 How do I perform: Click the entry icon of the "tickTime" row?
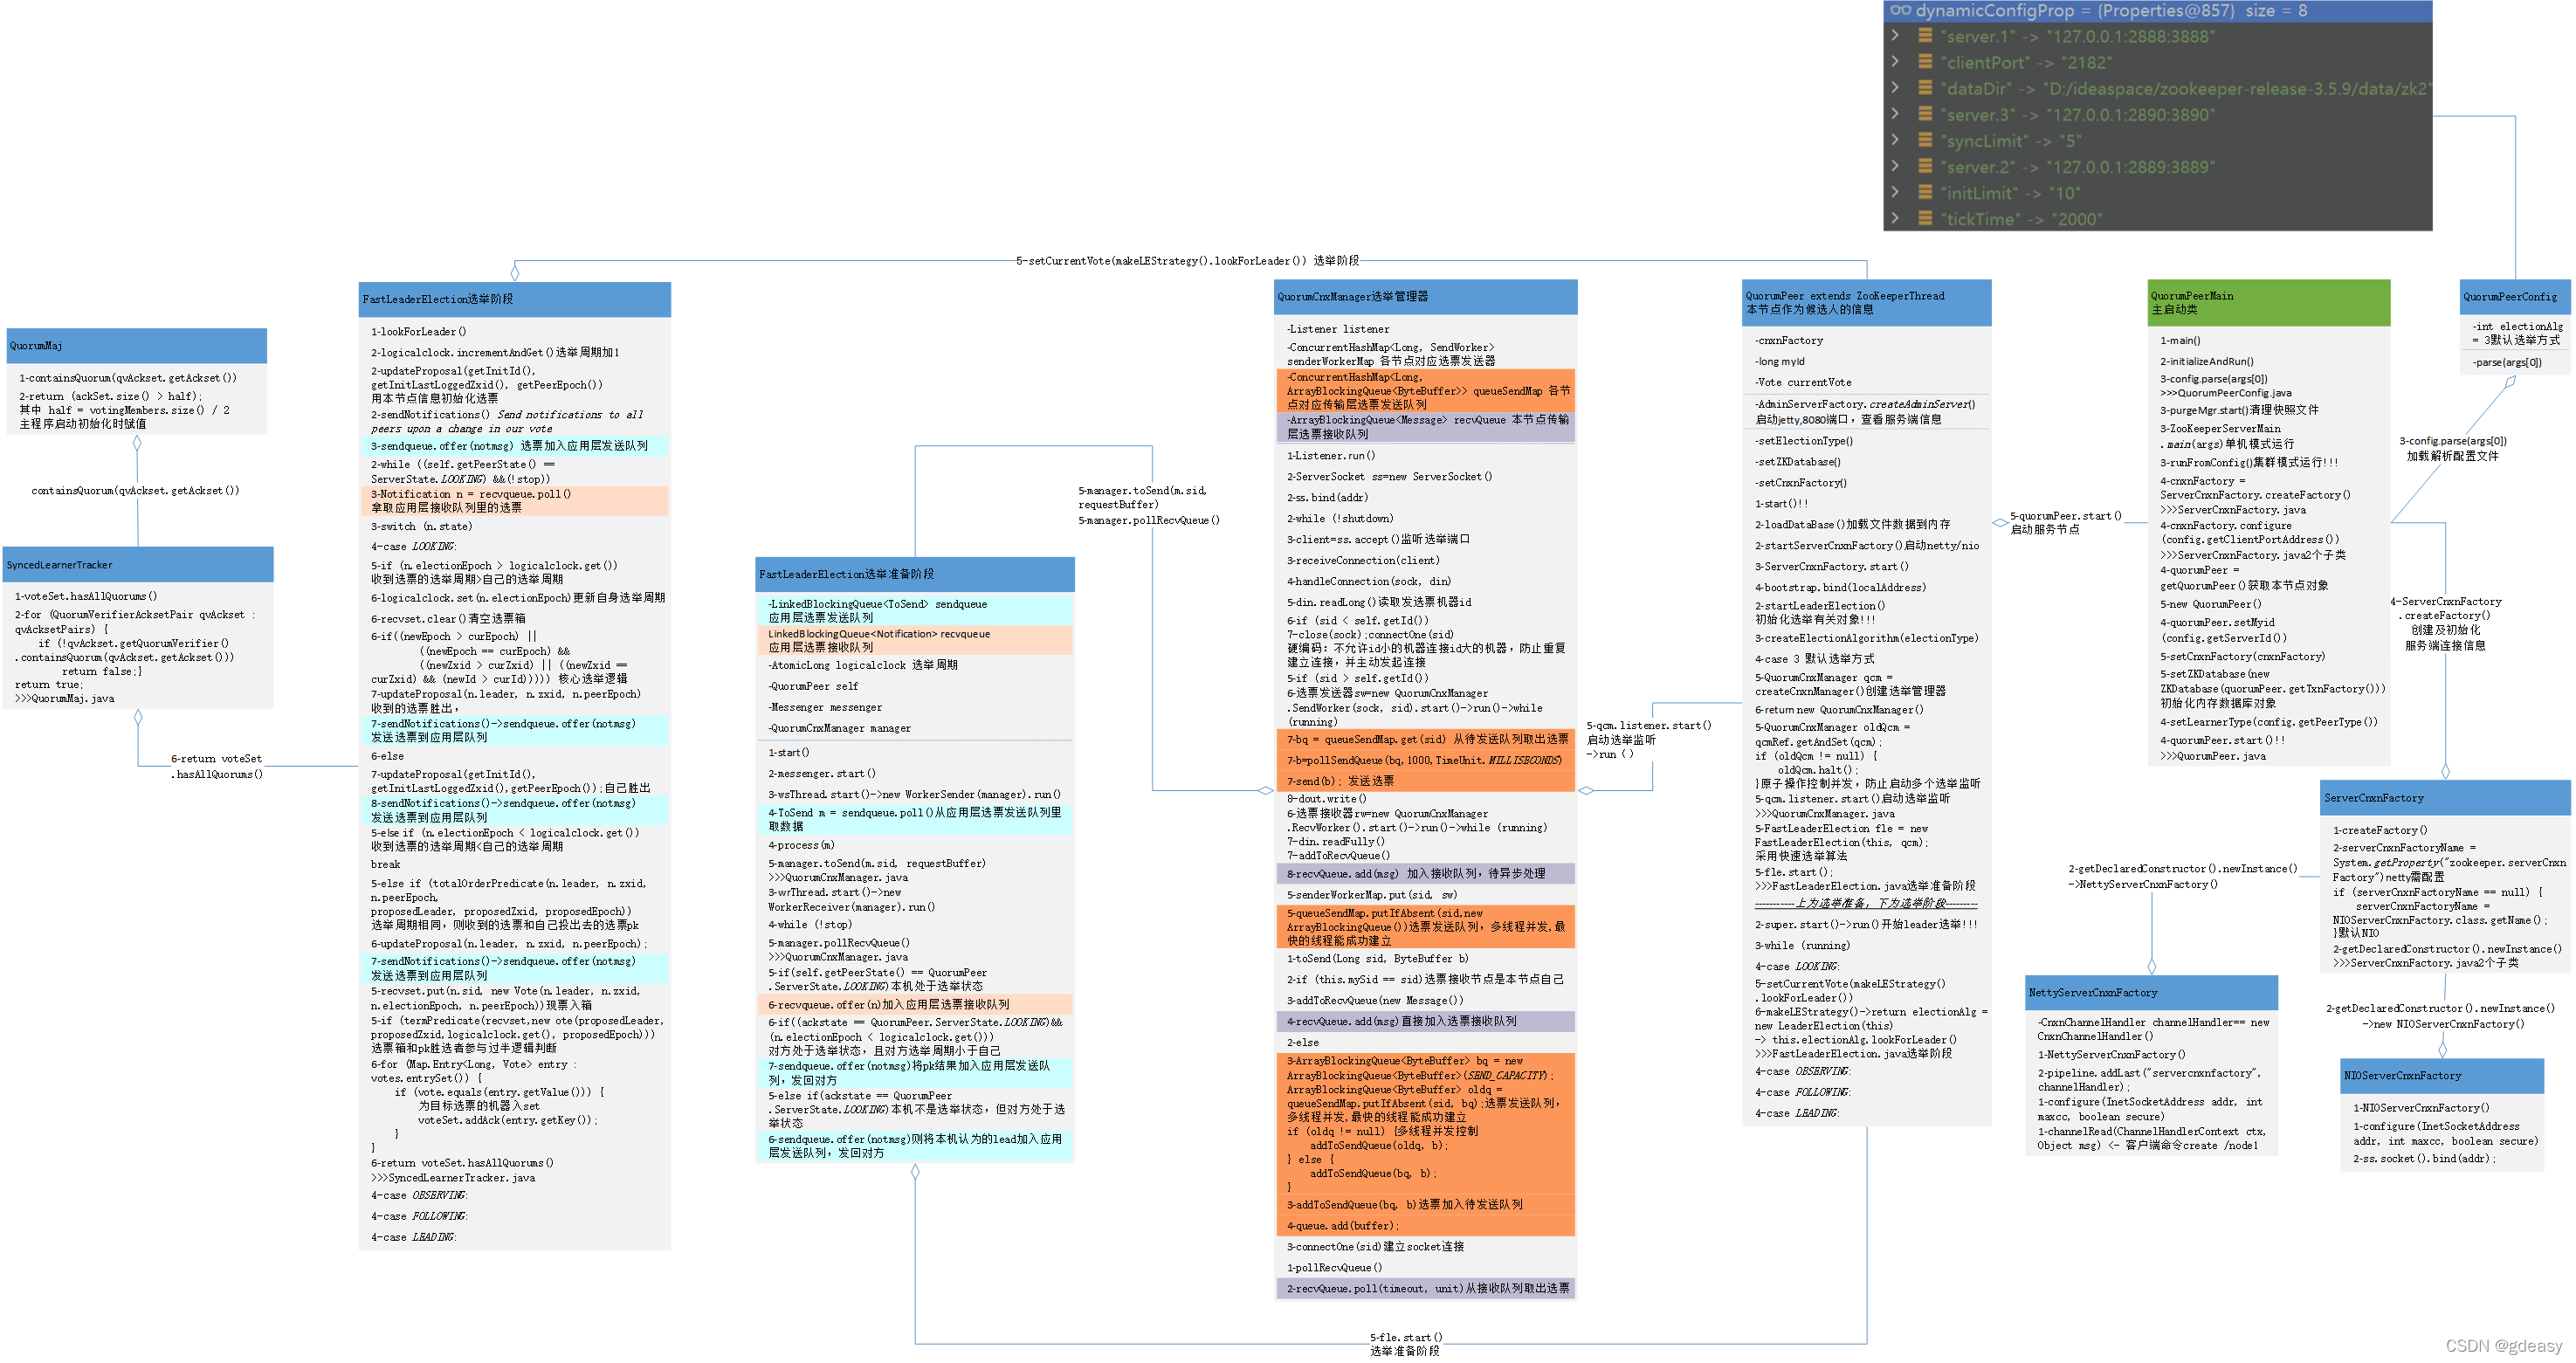point(1925,218)
